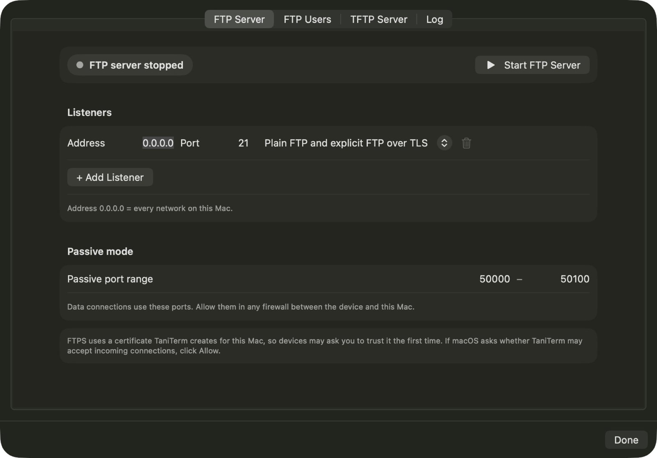Click the 'Port' label in listener row

click(190, 143)
